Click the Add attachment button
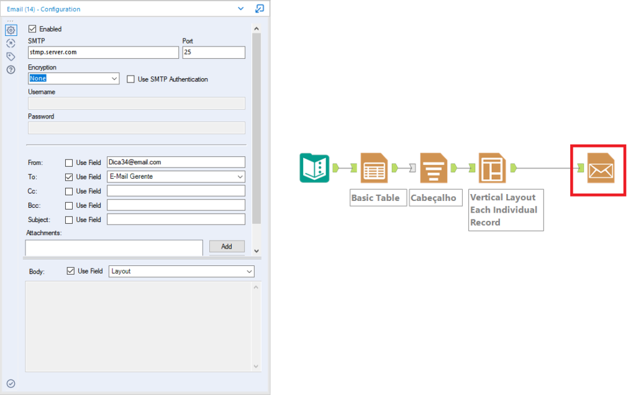 (227, 246)
